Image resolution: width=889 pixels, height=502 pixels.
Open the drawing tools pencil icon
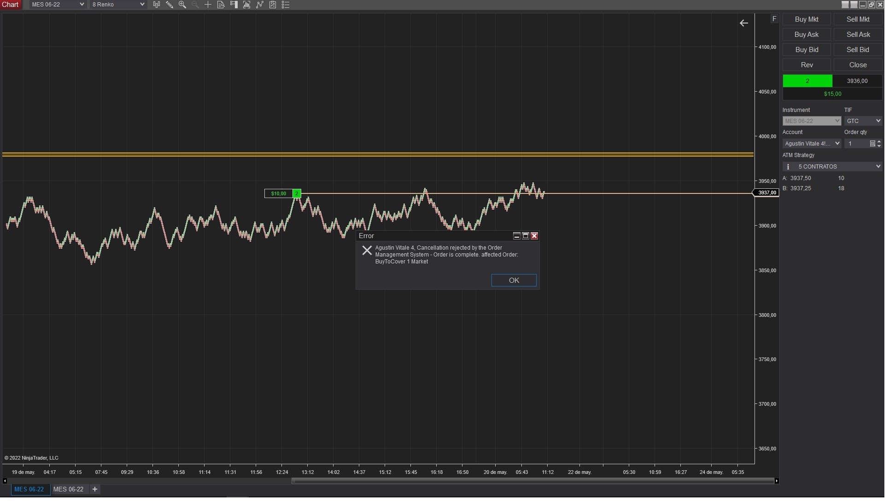[x=170, y=5]
